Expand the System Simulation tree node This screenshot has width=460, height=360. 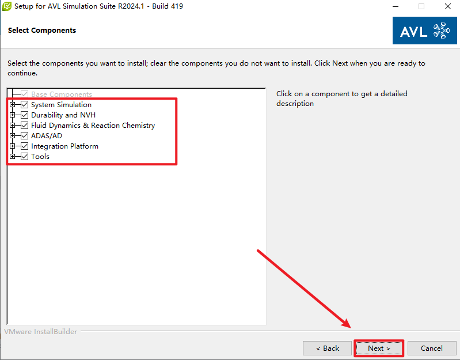pyautogui.click(x=13, y=105)
